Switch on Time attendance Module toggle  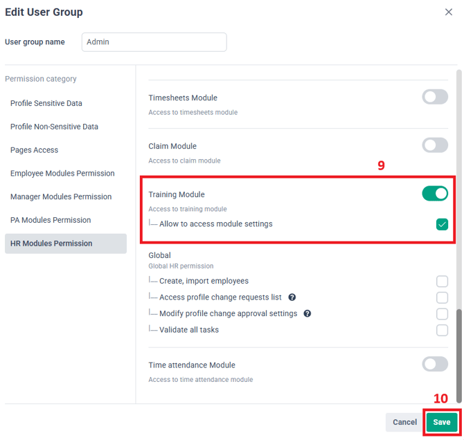pos(435,364)
